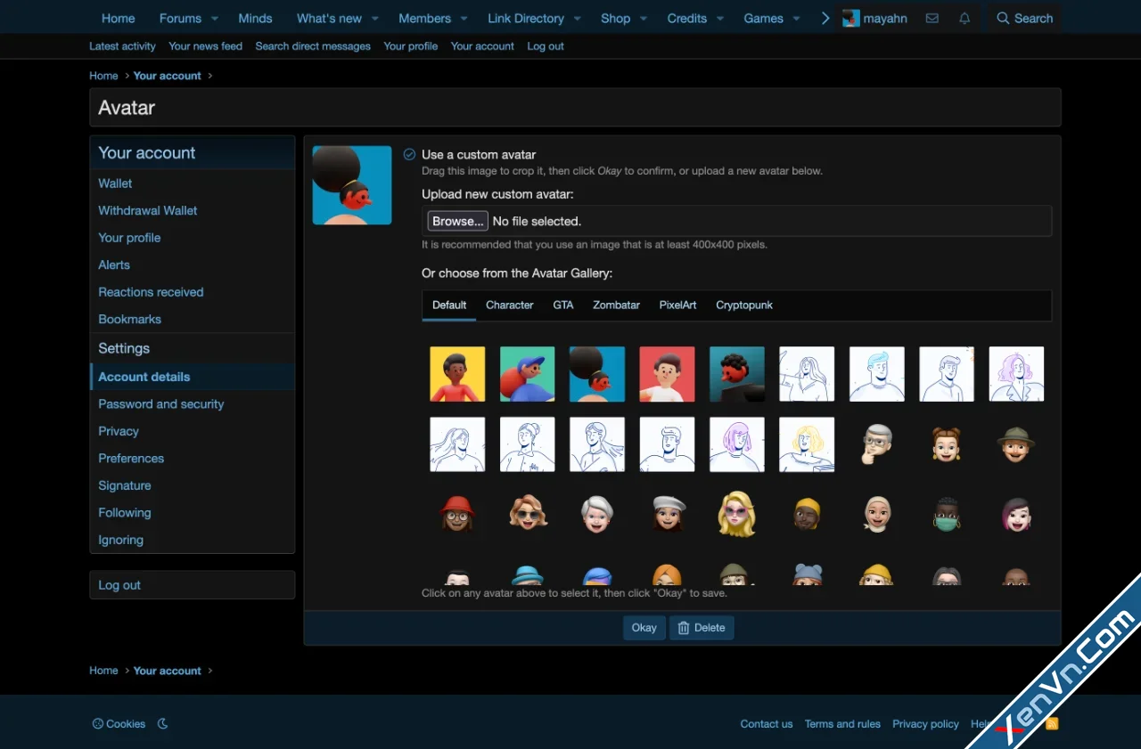Click the Okay button to save avatar
1141x749 pixels.
[x=644, y=627]
